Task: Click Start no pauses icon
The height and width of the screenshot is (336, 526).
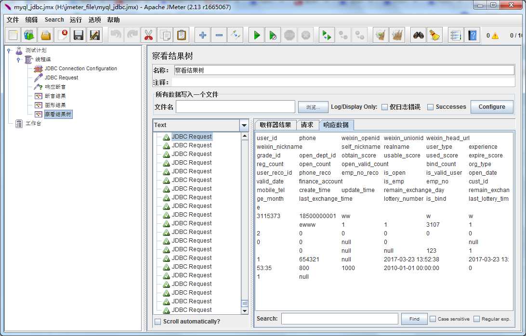Action: 273,35
